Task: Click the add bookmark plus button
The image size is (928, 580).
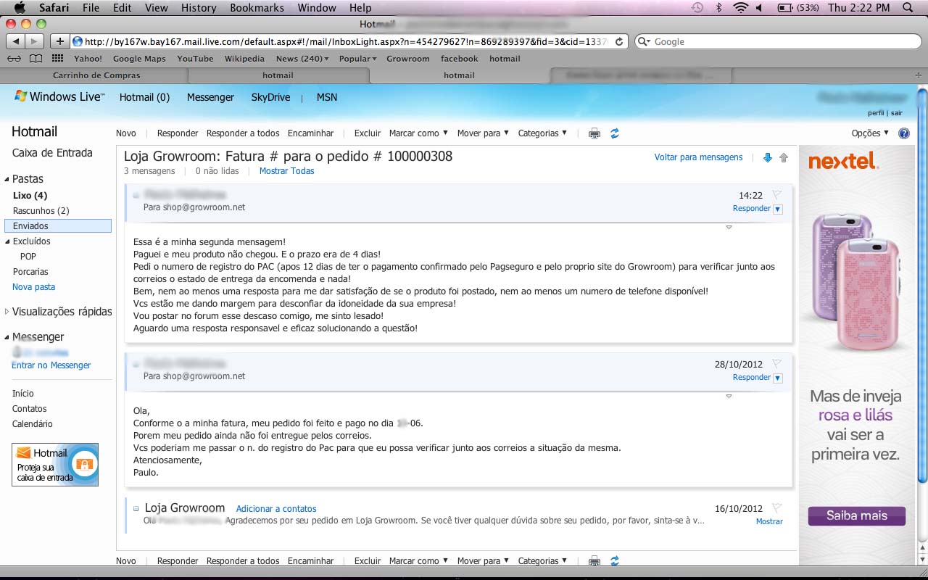Action: coord(60,41)
